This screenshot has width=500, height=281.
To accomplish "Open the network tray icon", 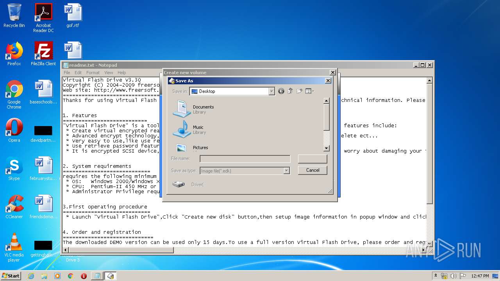I will [x=444, y=276].
